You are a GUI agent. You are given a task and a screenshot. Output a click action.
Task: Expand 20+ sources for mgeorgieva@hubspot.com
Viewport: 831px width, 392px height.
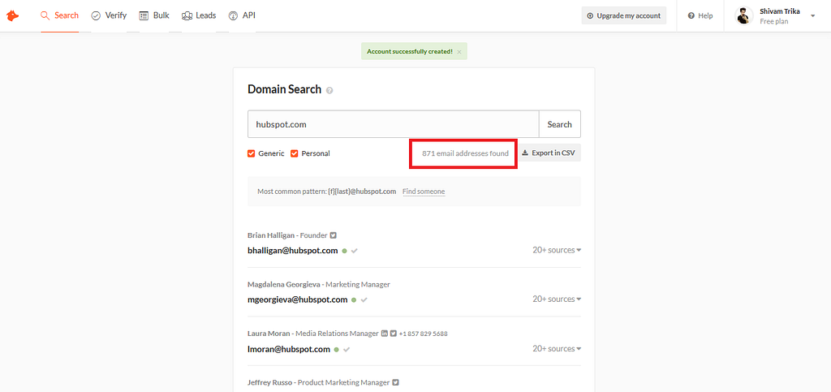(x=557, y=299)
